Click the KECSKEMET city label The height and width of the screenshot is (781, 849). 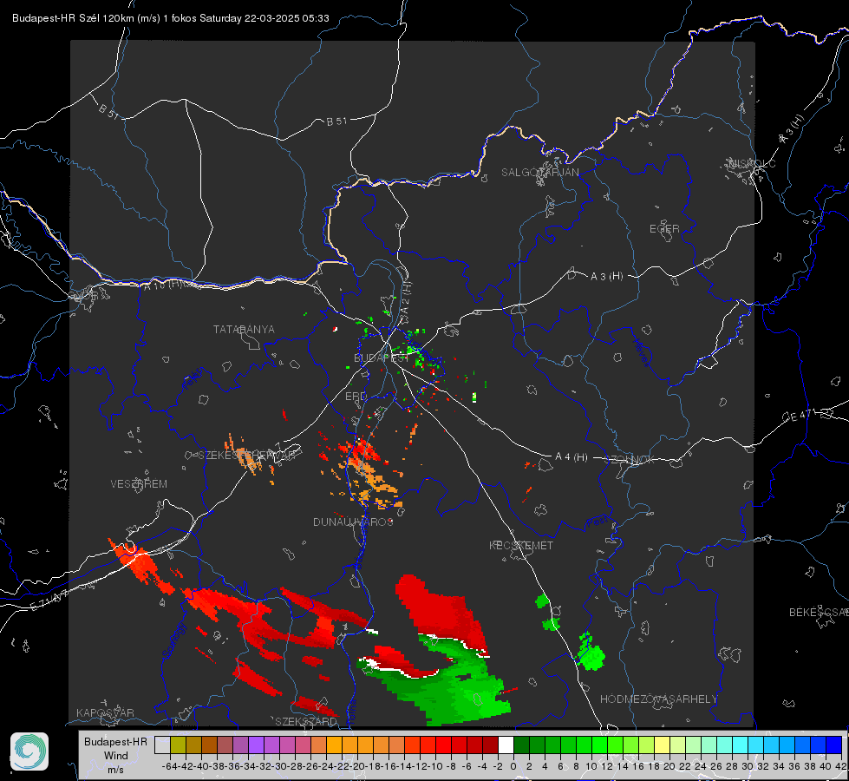521,546
